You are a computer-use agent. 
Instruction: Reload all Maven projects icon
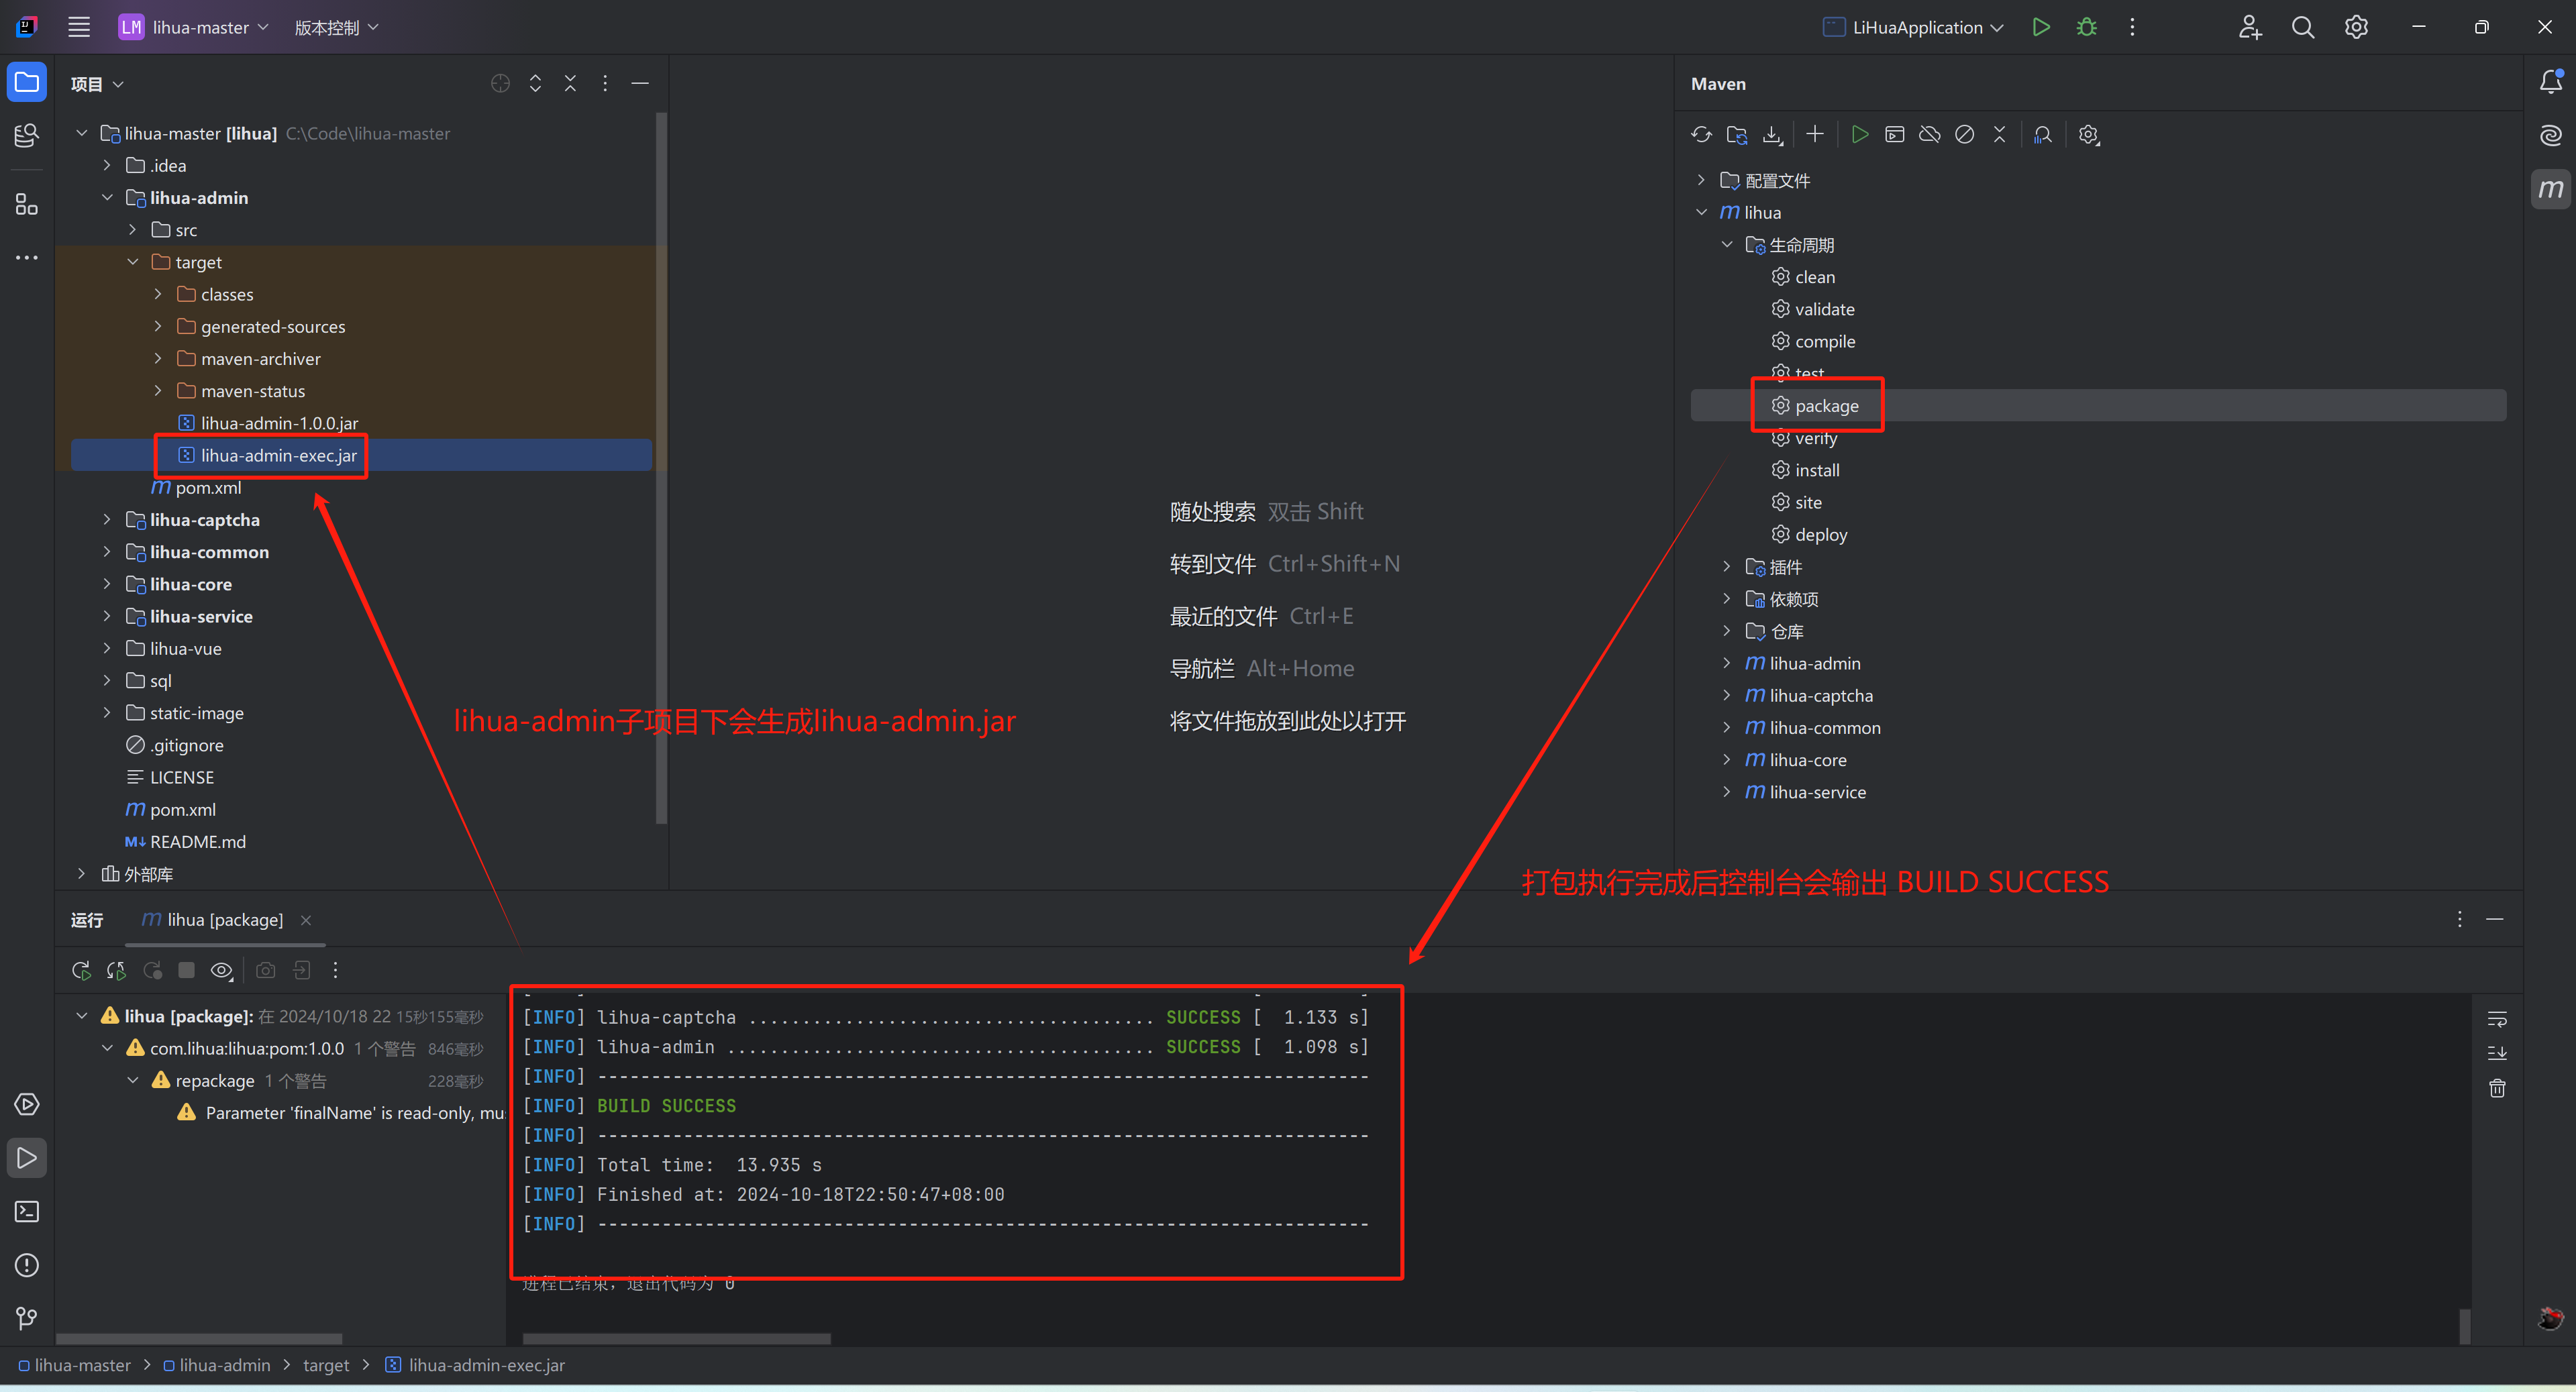pyautogui.click(x=1701, y=135)
